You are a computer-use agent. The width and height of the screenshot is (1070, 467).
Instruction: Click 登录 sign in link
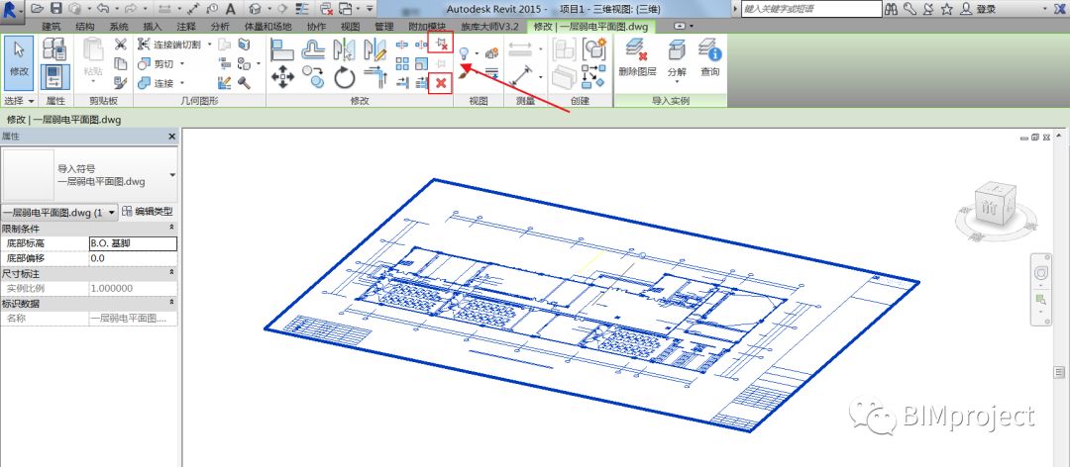[986, 9]
